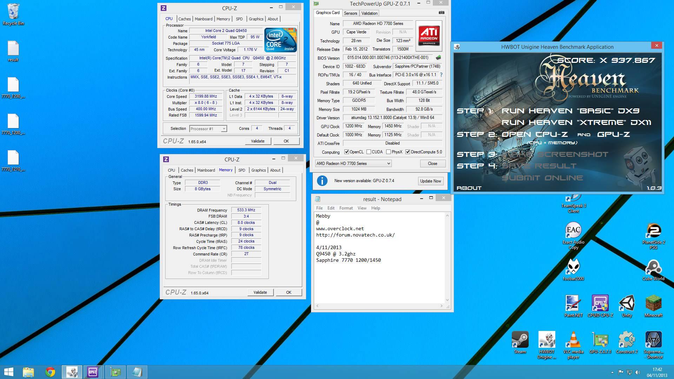674x379 pixels.
Task: Click OK in bottom CPU-Z window
Action: (289, 292)
